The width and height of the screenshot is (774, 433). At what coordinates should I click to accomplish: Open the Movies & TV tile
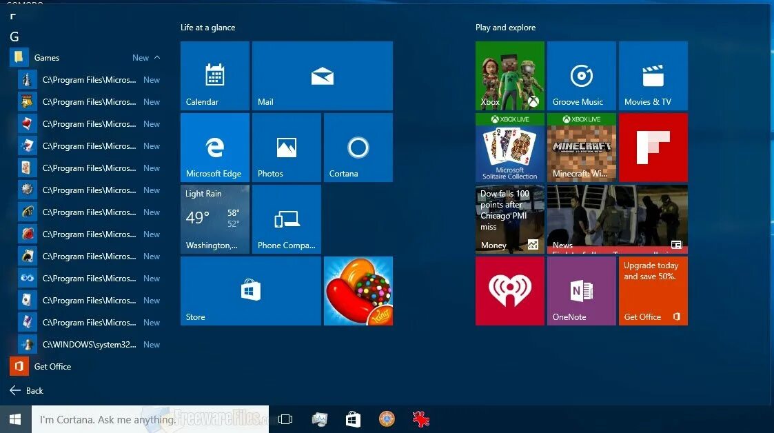pyautogui.click(x=653, y=76)
